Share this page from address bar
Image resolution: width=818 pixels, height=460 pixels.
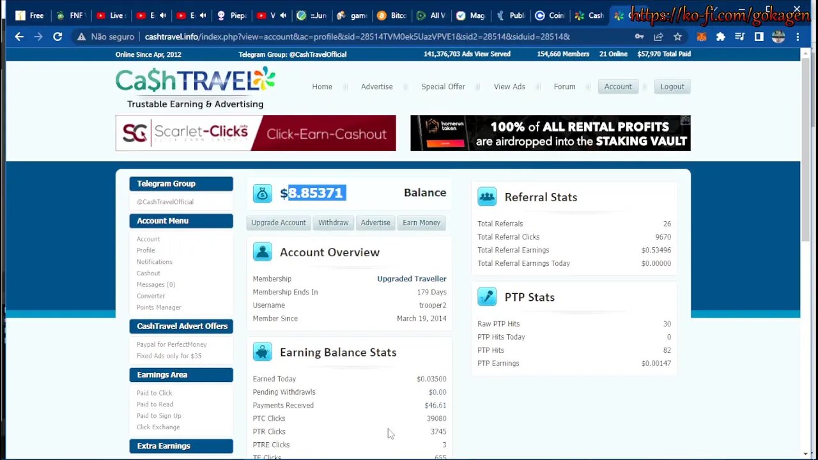(x=658, y=37)
